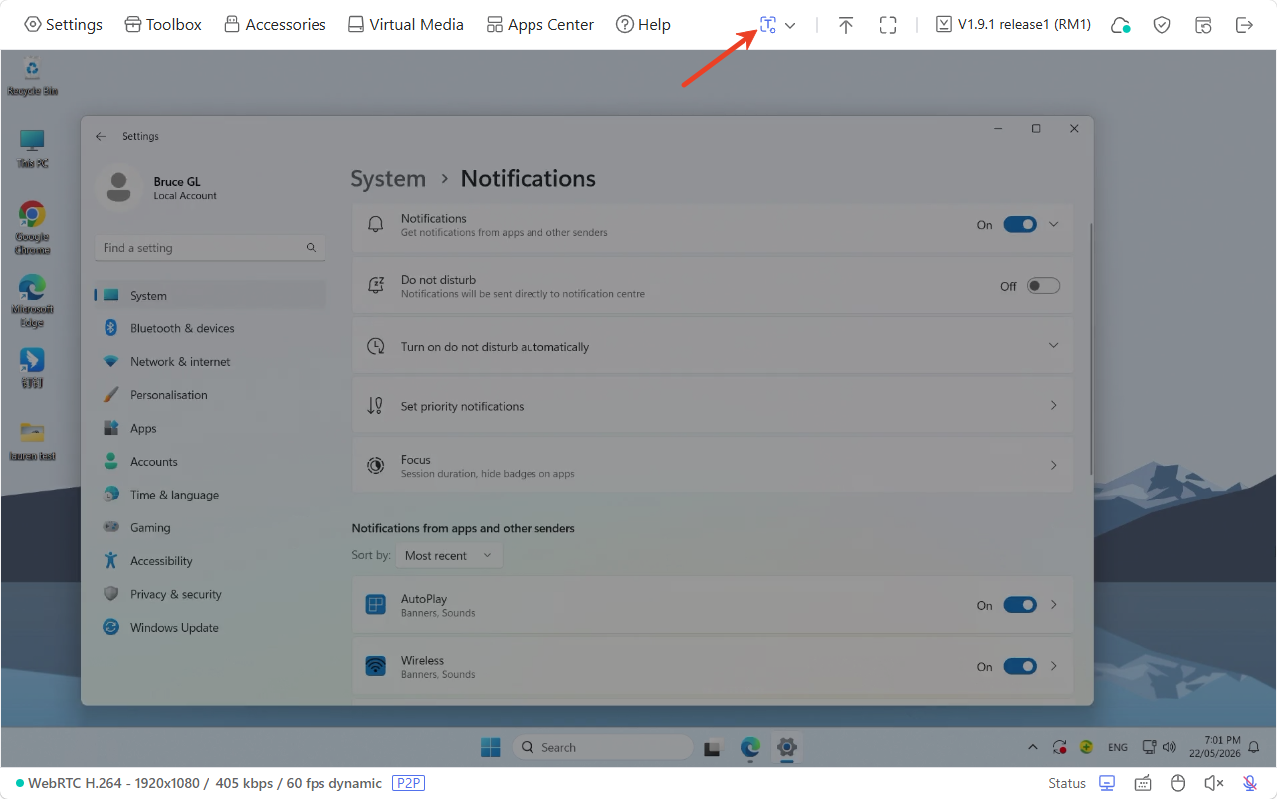Viewport: 1277px width, 799px height.
Task: Click the This PC desktop icon
Action: pos(32,149)
